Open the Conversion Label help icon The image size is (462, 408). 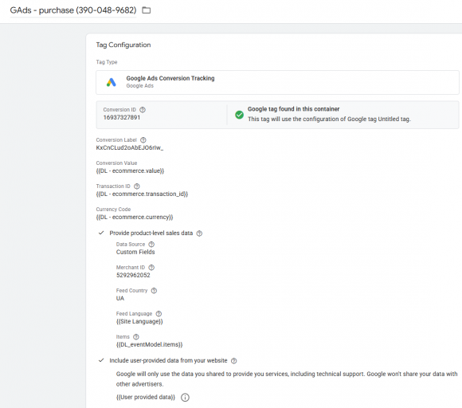[143, 140]
